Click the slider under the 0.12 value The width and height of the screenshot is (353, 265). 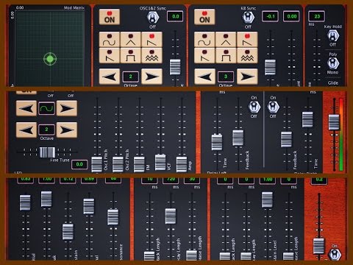[68, 232]
